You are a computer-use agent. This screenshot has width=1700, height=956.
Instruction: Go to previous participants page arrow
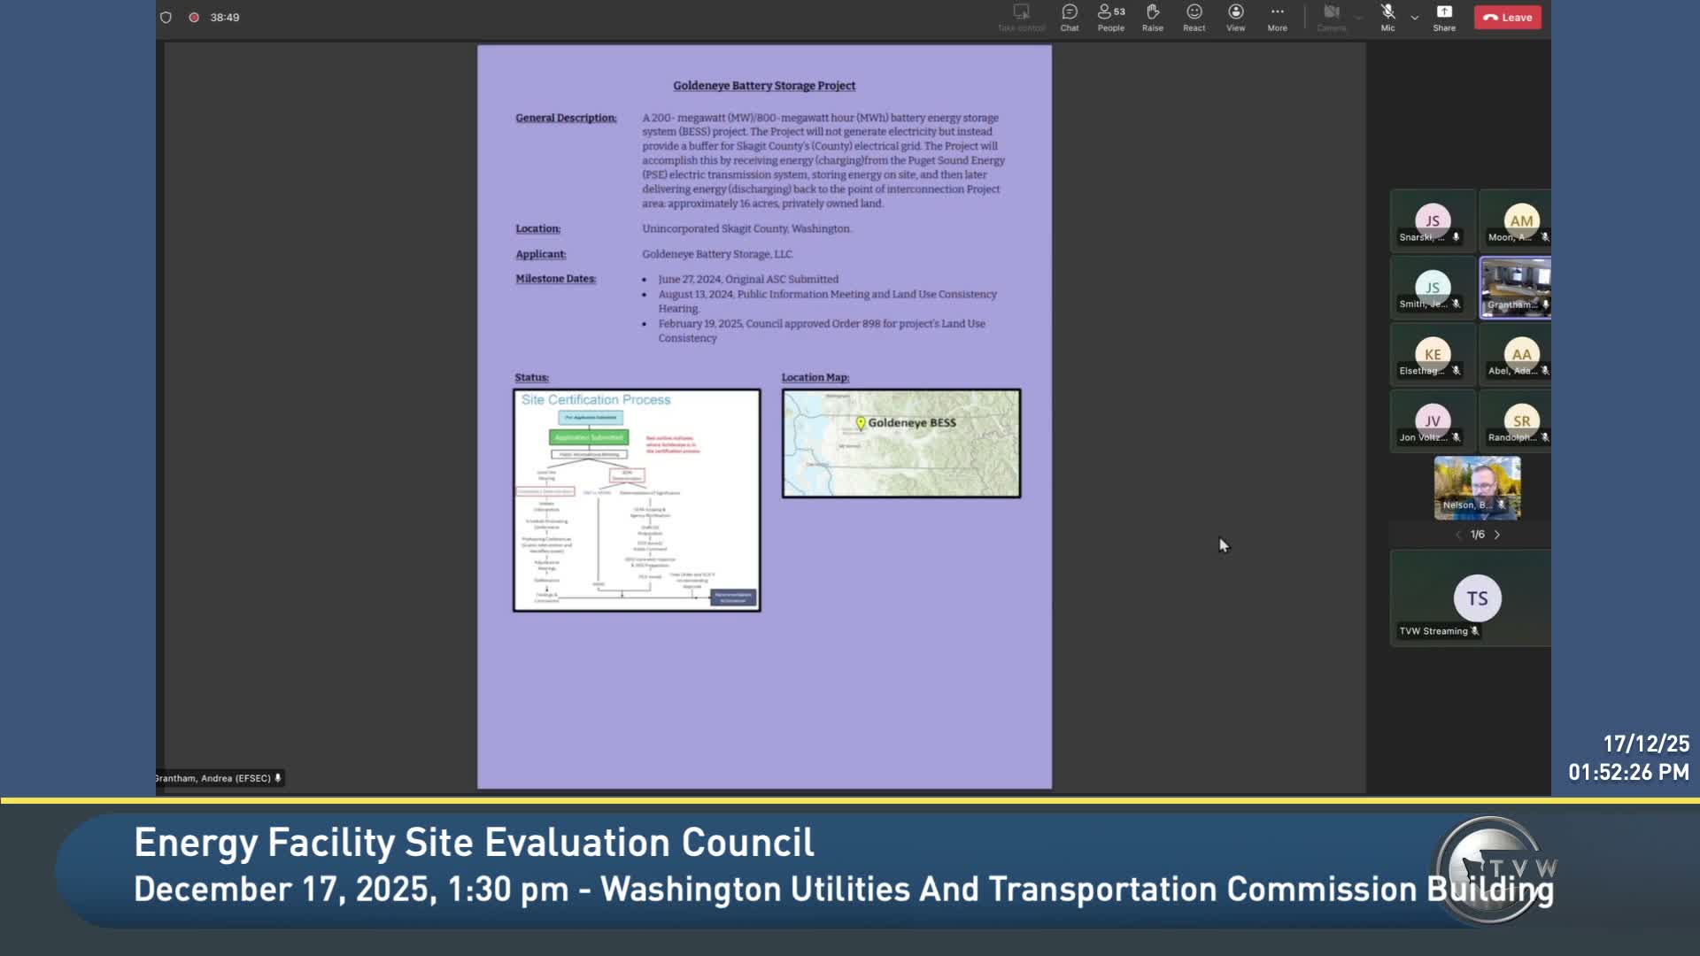1457,535
